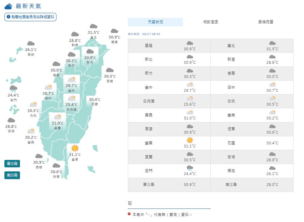Click the cloud icon above 澎湖 on map
The height and width of the screenshot is (222, 304).
[x=11, y=120]
